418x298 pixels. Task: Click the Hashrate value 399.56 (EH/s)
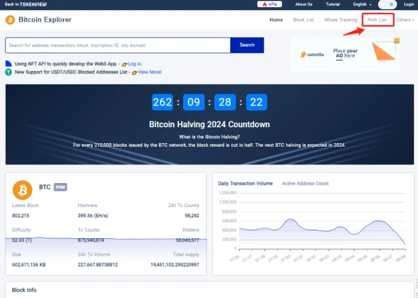tap(93, 215)
